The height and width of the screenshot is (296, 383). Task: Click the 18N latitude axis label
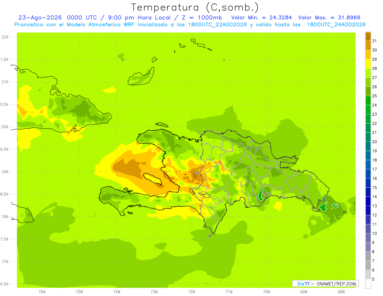click(x=5, y=216)
